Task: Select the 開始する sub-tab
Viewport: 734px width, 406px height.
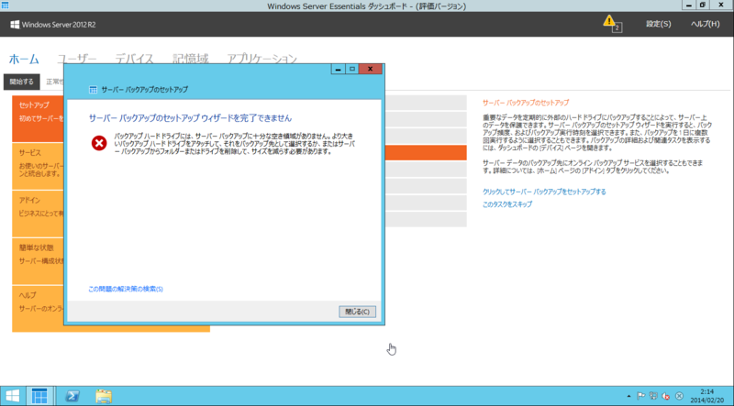Action: (x=21, y=82)
